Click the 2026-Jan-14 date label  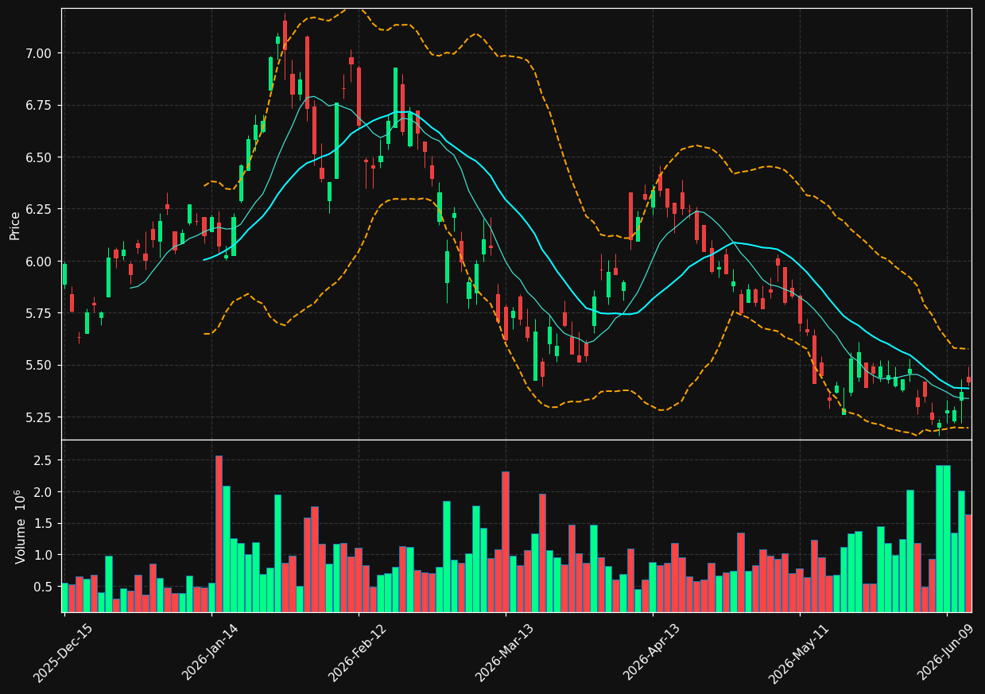[210, 653]
